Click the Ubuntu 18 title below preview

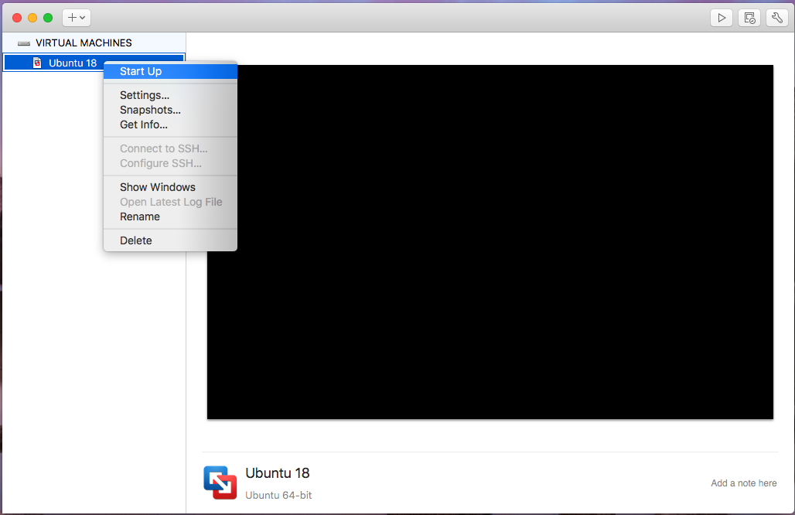tap(278, 473)
